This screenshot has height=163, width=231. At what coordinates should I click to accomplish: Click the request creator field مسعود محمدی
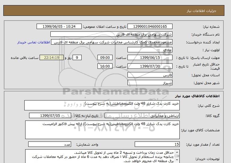point(112,42)
